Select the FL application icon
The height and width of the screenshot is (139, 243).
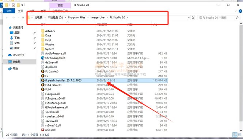click(x=43, y=76)
